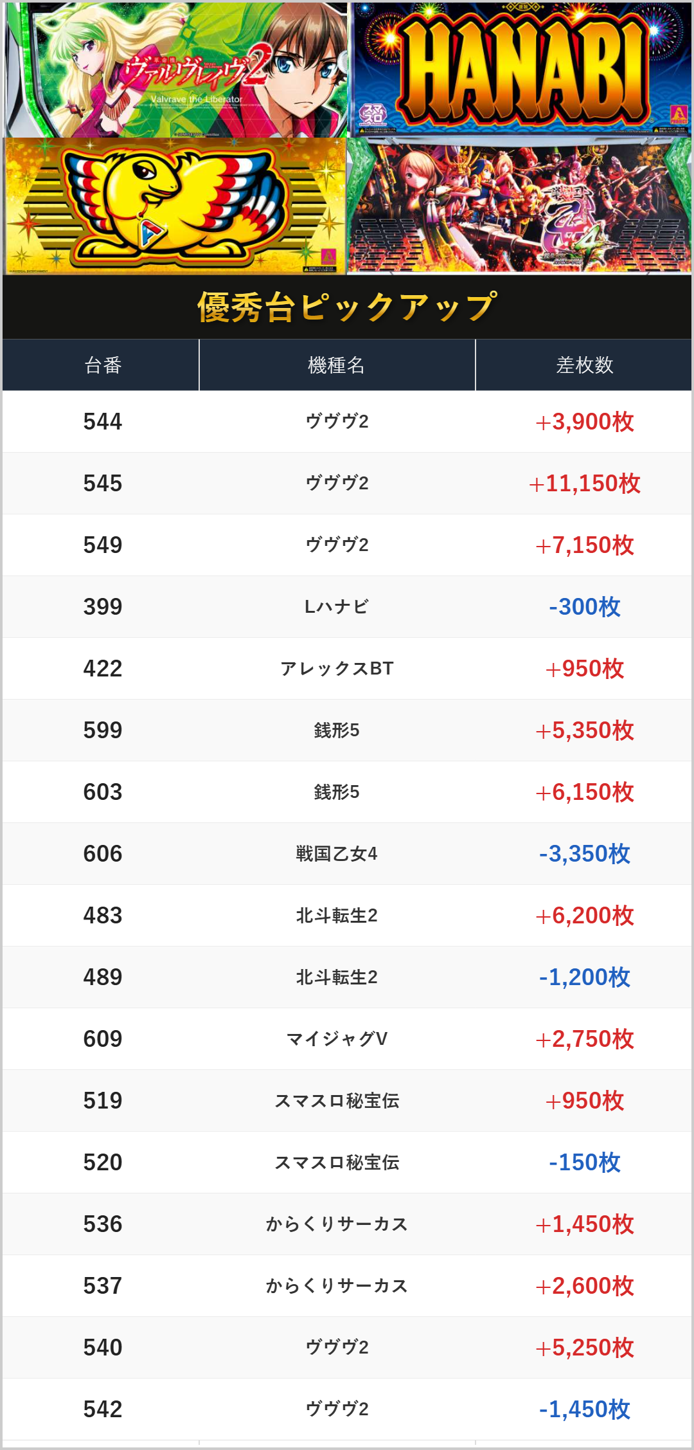Click the マイジャグV machine name
Image resolution: width=694 pixels, height=1450 pixels.
tap(336, 1039)
